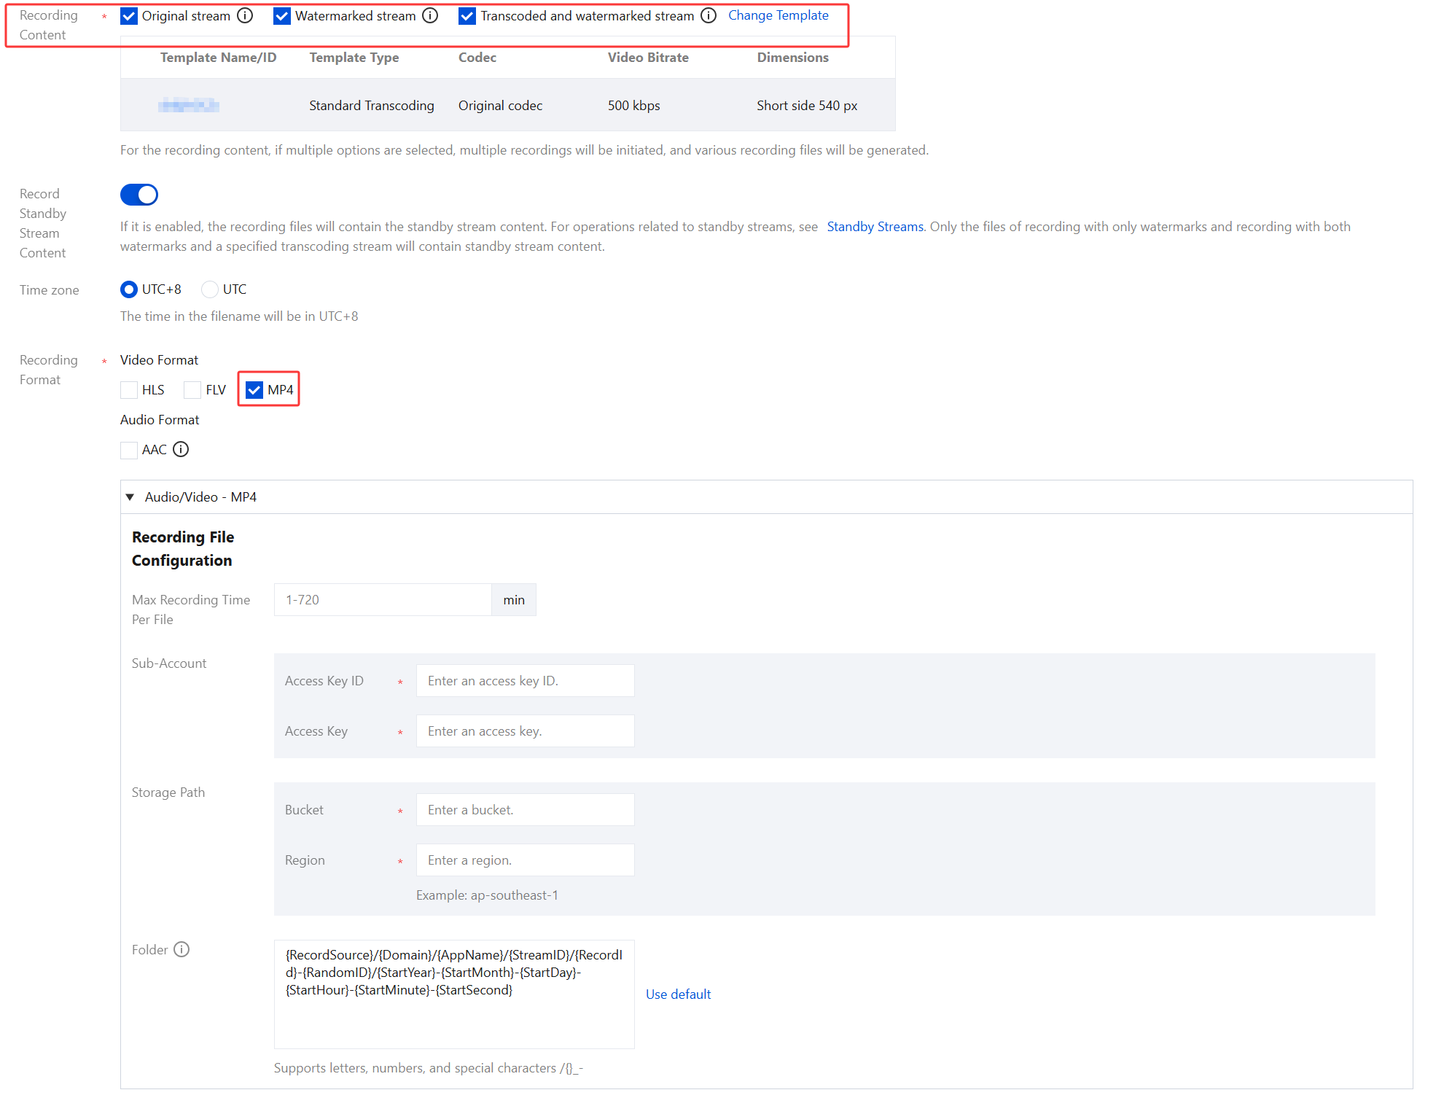Open the Standby Streams documentation link
This screenshot has width=1436, height=1106.
pos(875,227)
